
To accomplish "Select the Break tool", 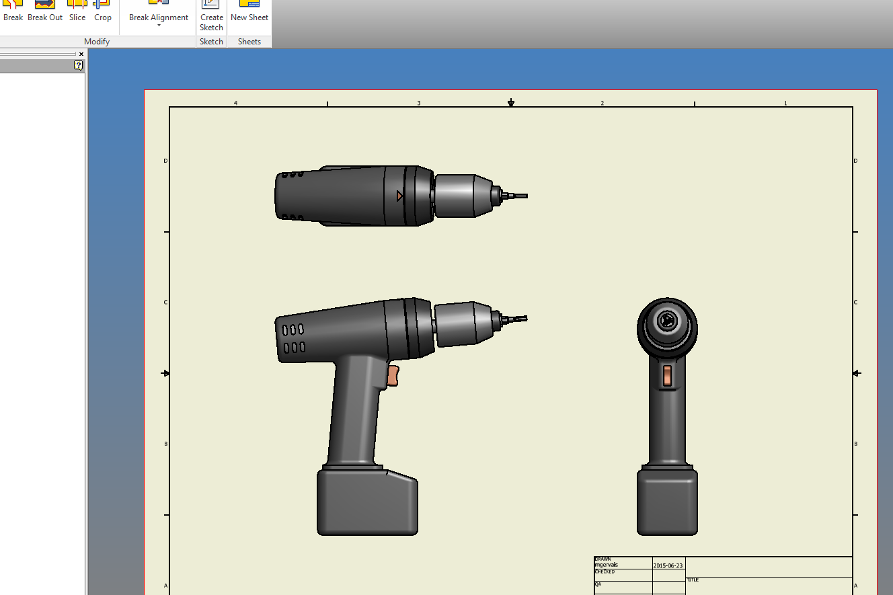I will coord(13,11).
